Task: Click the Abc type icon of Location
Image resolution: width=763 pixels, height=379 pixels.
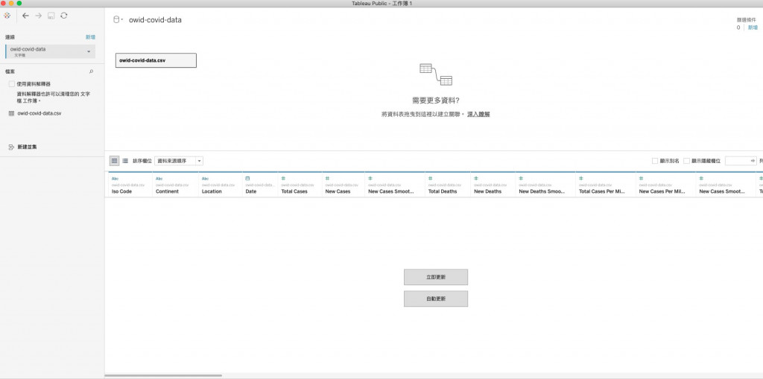Action: tap(206, 179)
